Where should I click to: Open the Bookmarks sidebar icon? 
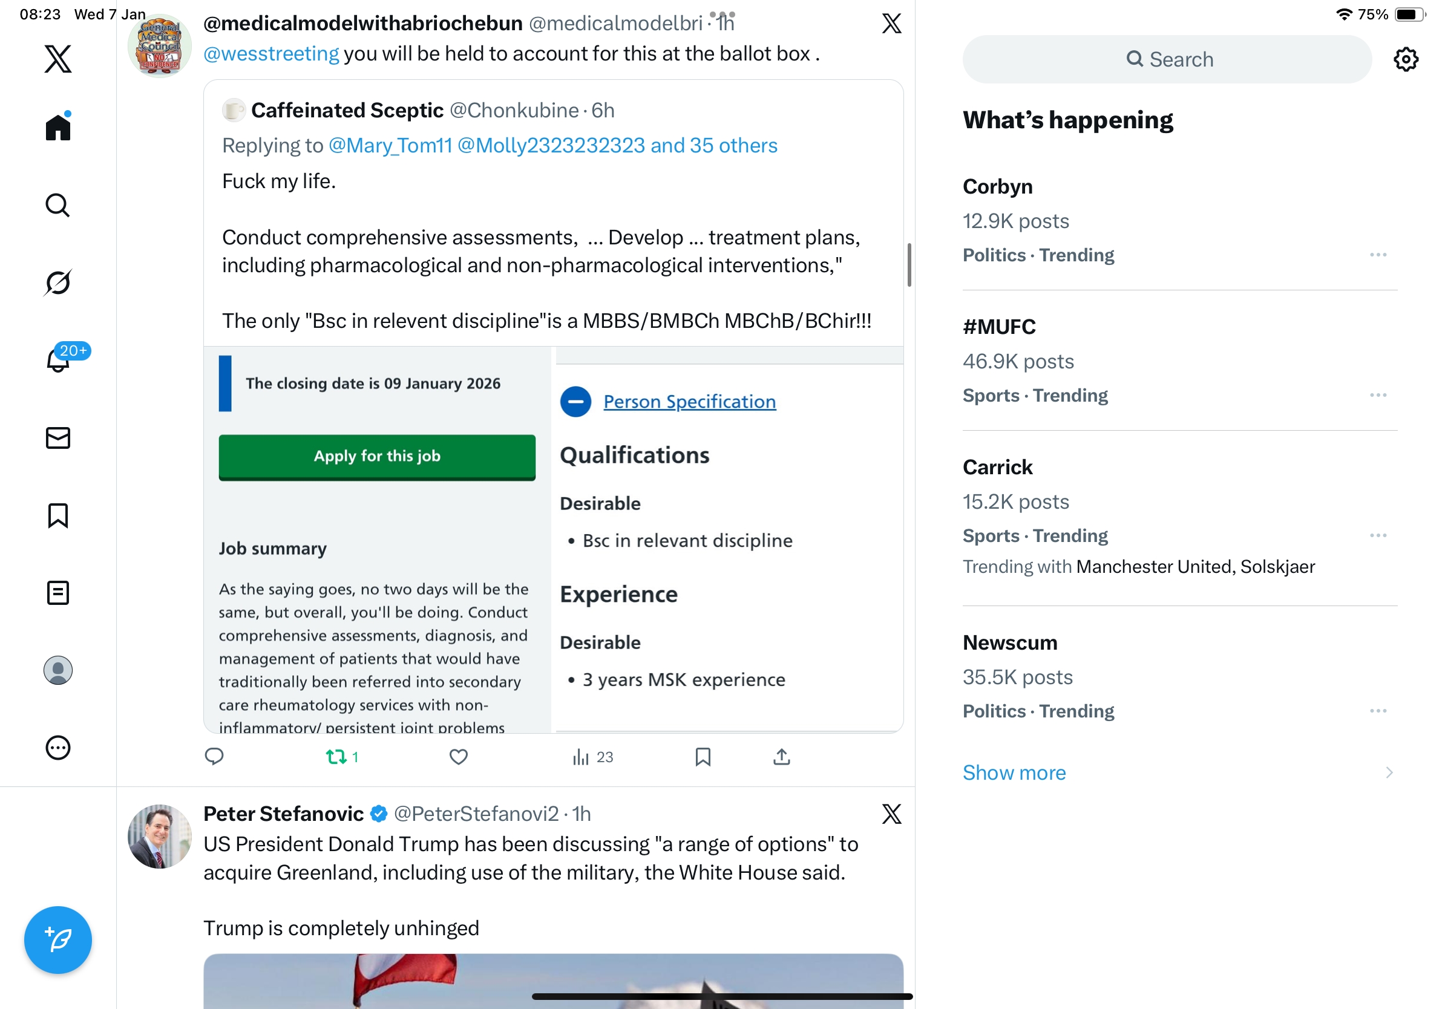58,515
